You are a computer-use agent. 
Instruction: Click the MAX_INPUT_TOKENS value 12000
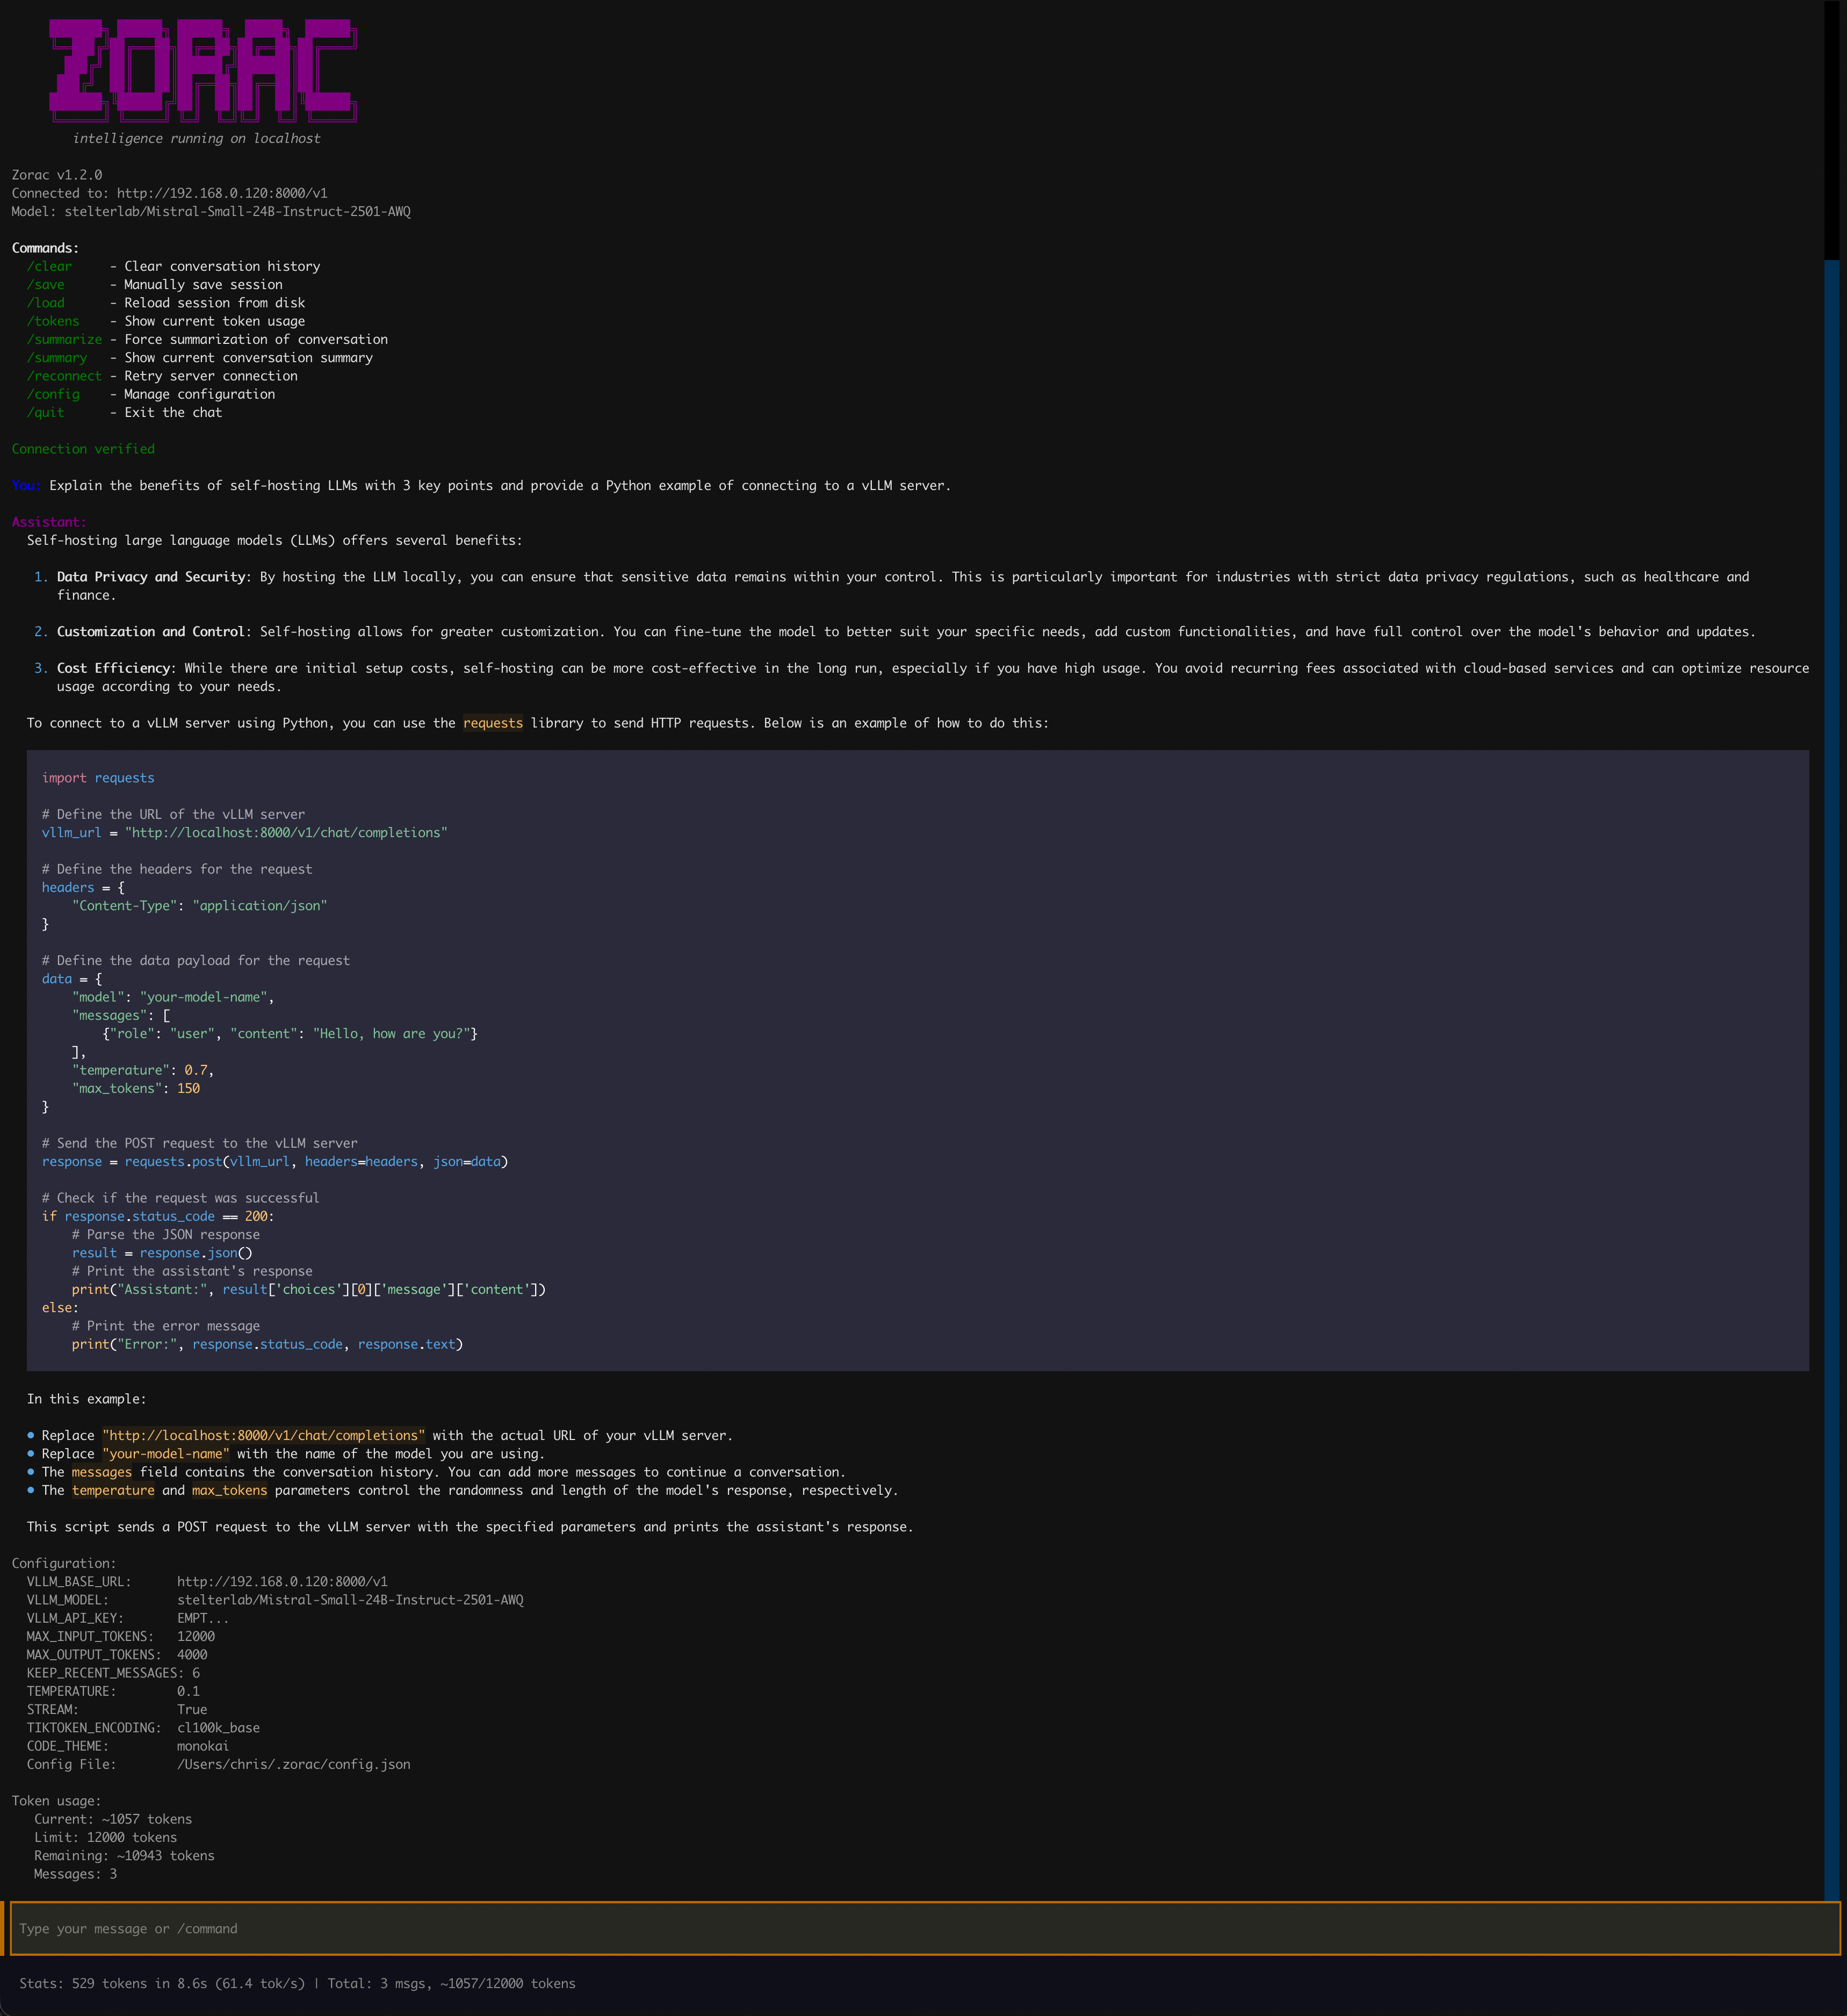196,1636
